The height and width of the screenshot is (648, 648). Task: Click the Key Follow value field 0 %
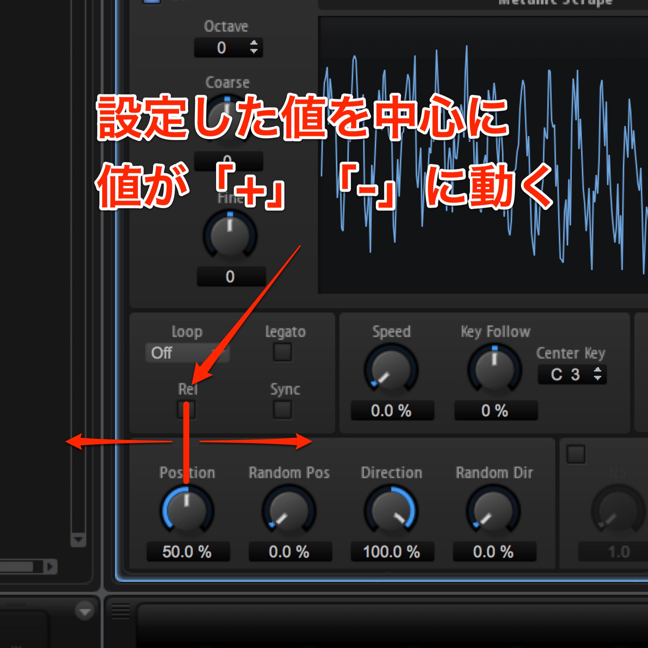pyautogui.click(x=496, y=410)
